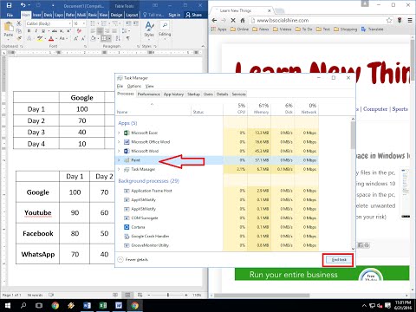This screenshot has height=312, width=416.
Task: Click the Sort A-Z icon in Word ribbon
Action: pyautogui.click(x=118, y=38)
